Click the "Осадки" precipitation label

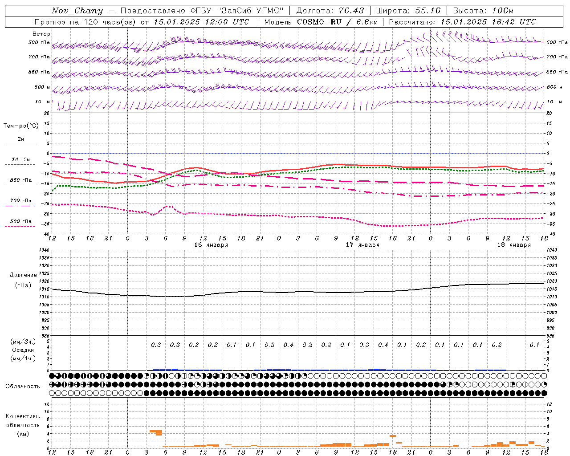(x=23, y=350)
